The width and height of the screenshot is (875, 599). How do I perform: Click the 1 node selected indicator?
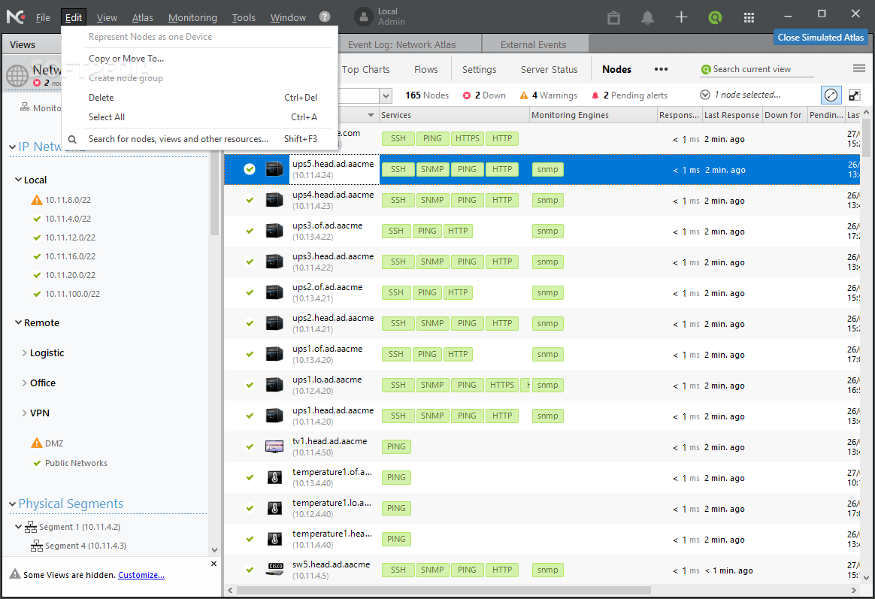point(740,95)
